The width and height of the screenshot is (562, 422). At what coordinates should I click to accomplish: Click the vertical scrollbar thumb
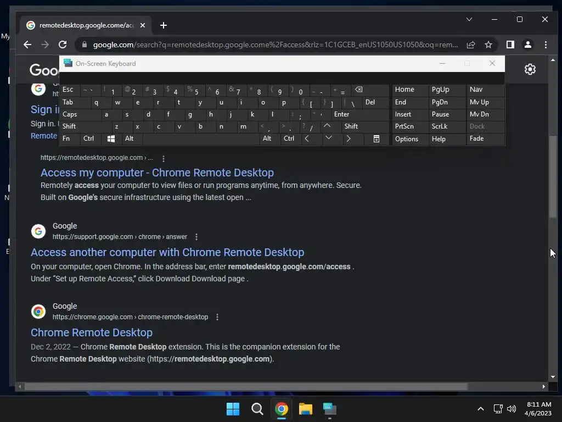click(553, 176)
